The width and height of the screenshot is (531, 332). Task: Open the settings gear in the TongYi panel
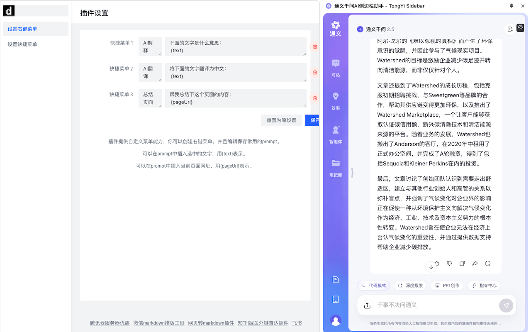(520, 28)
